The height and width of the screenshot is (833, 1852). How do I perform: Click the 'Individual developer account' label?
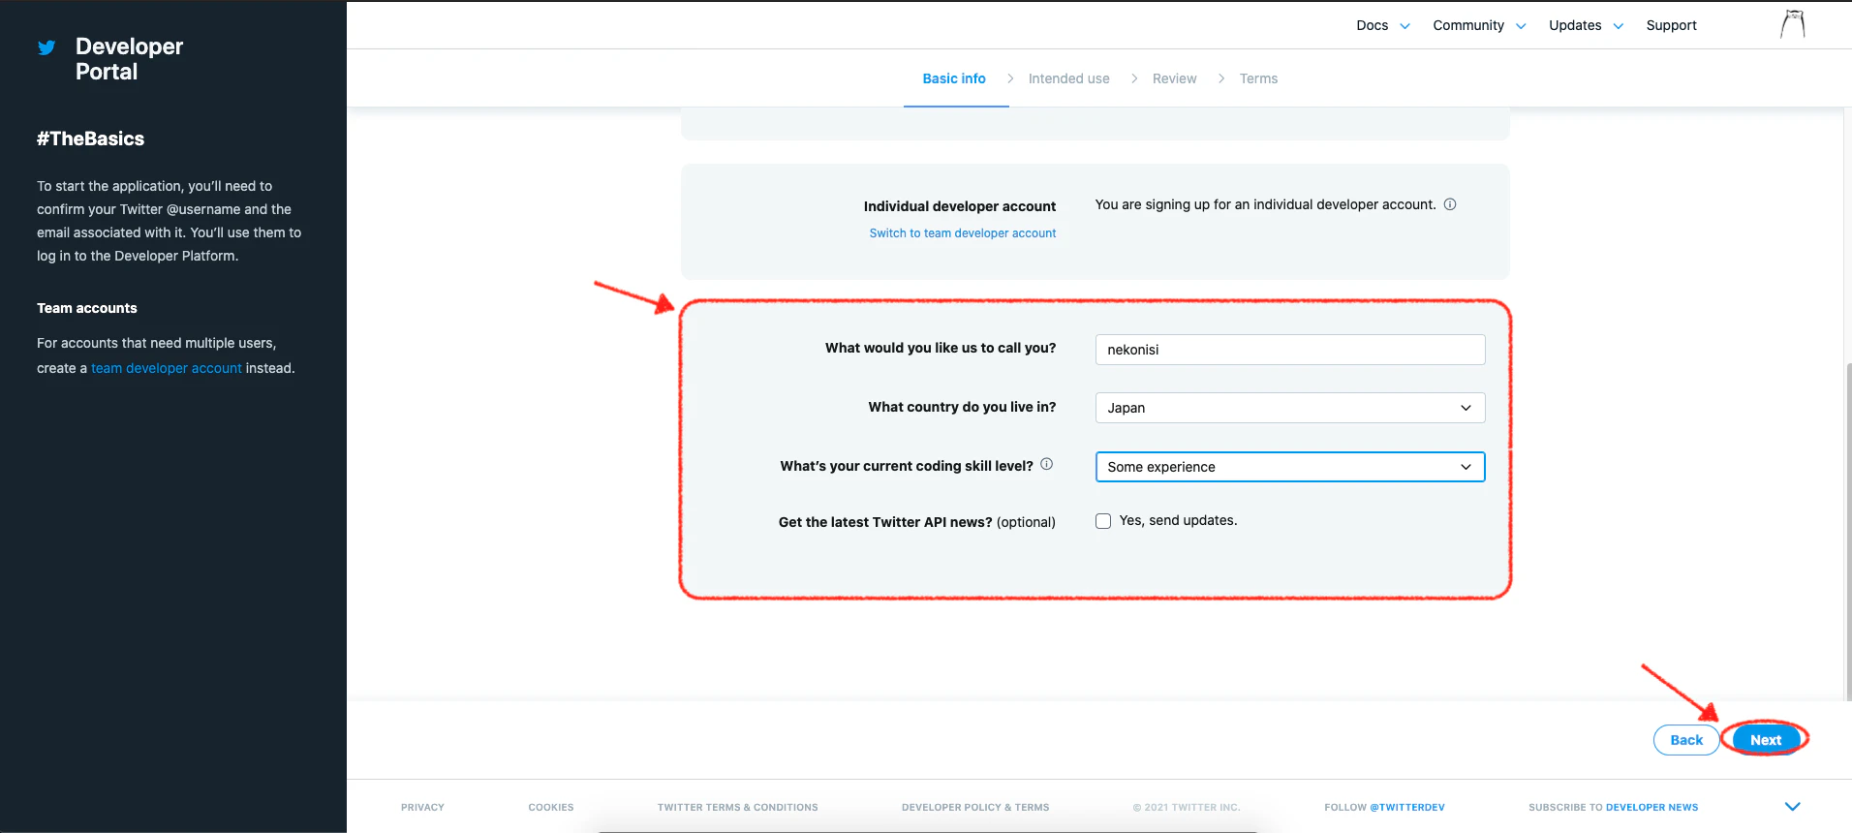(960, 206)
